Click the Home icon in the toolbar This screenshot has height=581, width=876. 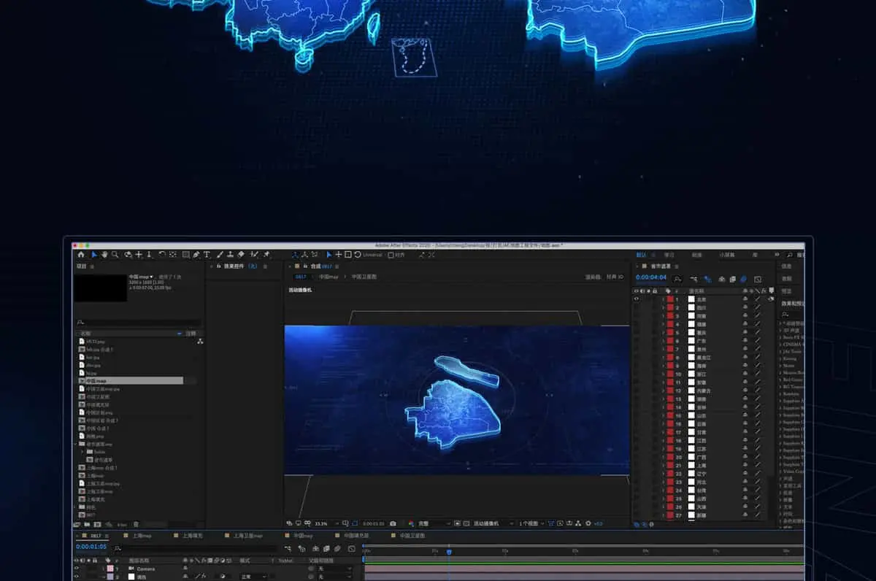click(80, 255)
